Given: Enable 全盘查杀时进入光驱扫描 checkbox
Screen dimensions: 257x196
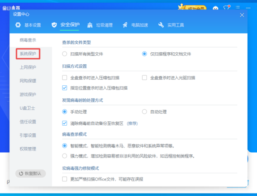Looking at the screenshot, I should tap(144, 78).
